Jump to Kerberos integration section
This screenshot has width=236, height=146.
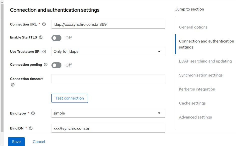(x=197, y=89)
